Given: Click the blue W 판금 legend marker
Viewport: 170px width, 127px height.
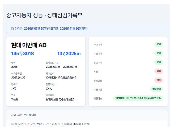Looking at the screenshot, I should click(x=37, y=124).
